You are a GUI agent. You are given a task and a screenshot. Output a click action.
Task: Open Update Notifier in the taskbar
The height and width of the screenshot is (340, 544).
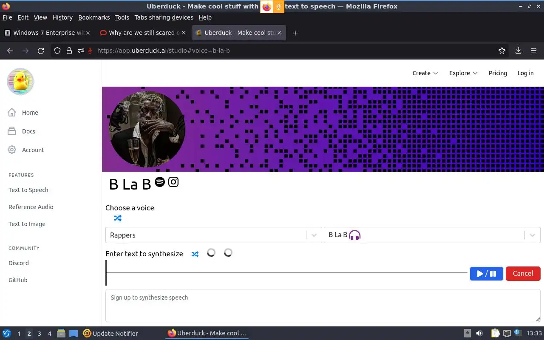110,333
